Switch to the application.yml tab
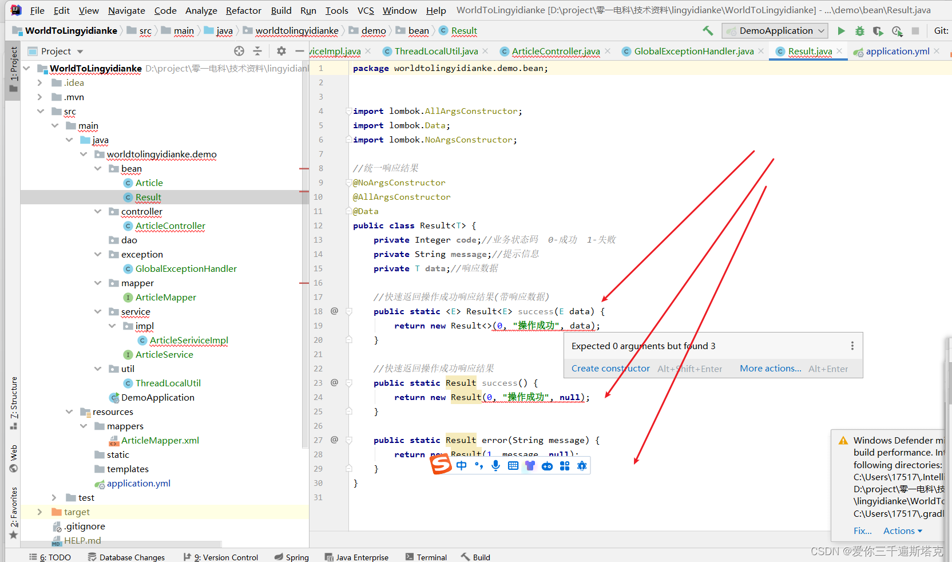 [x=896, y=51]
